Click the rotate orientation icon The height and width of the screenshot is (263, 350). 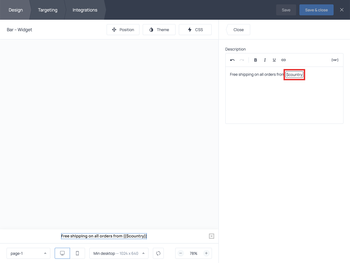(158, 253)
